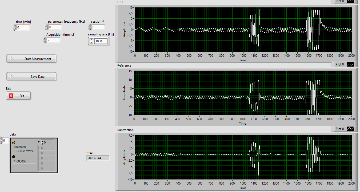Lower the Acquisition time [s] value
Viewport: 360px width, 192px height.
click(45, 42)
